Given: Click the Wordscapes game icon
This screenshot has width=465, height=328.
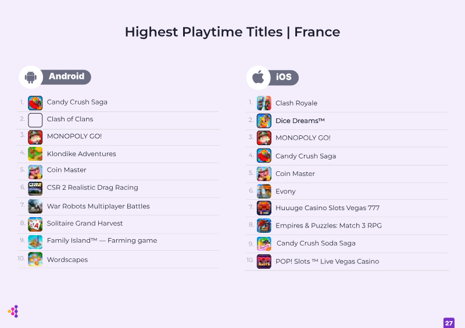Looking at the screenshot, I should (x=35, y=259).
